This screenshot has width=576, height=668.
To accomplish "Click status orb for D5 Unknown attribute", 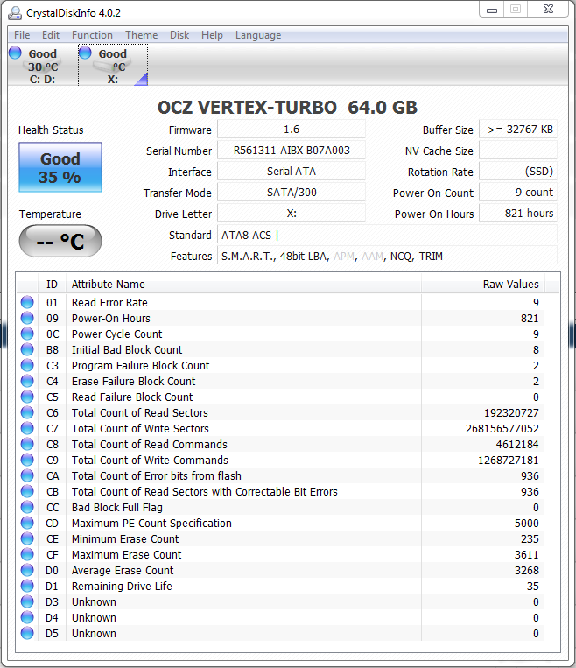I will 27,633.
